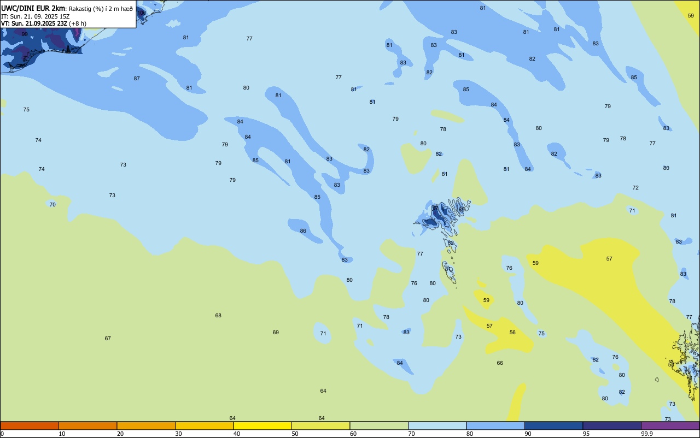Pick the purple legend segment above 99.9

[670, 425]
